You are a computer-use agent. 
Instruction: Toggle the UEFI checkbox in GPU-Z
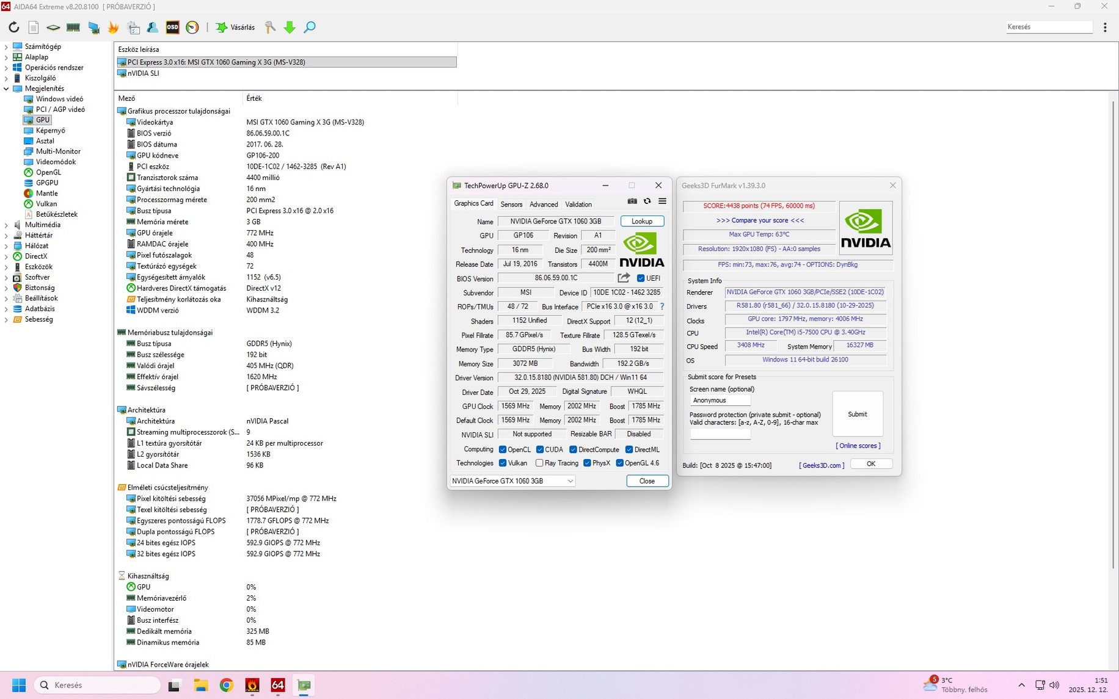pos(641,278)
